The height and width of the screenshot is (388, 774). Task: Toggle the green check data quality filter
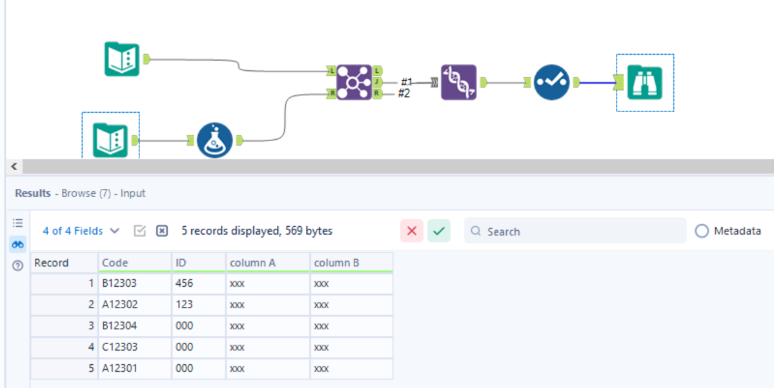pyautogui.click(x=438, y=231)
